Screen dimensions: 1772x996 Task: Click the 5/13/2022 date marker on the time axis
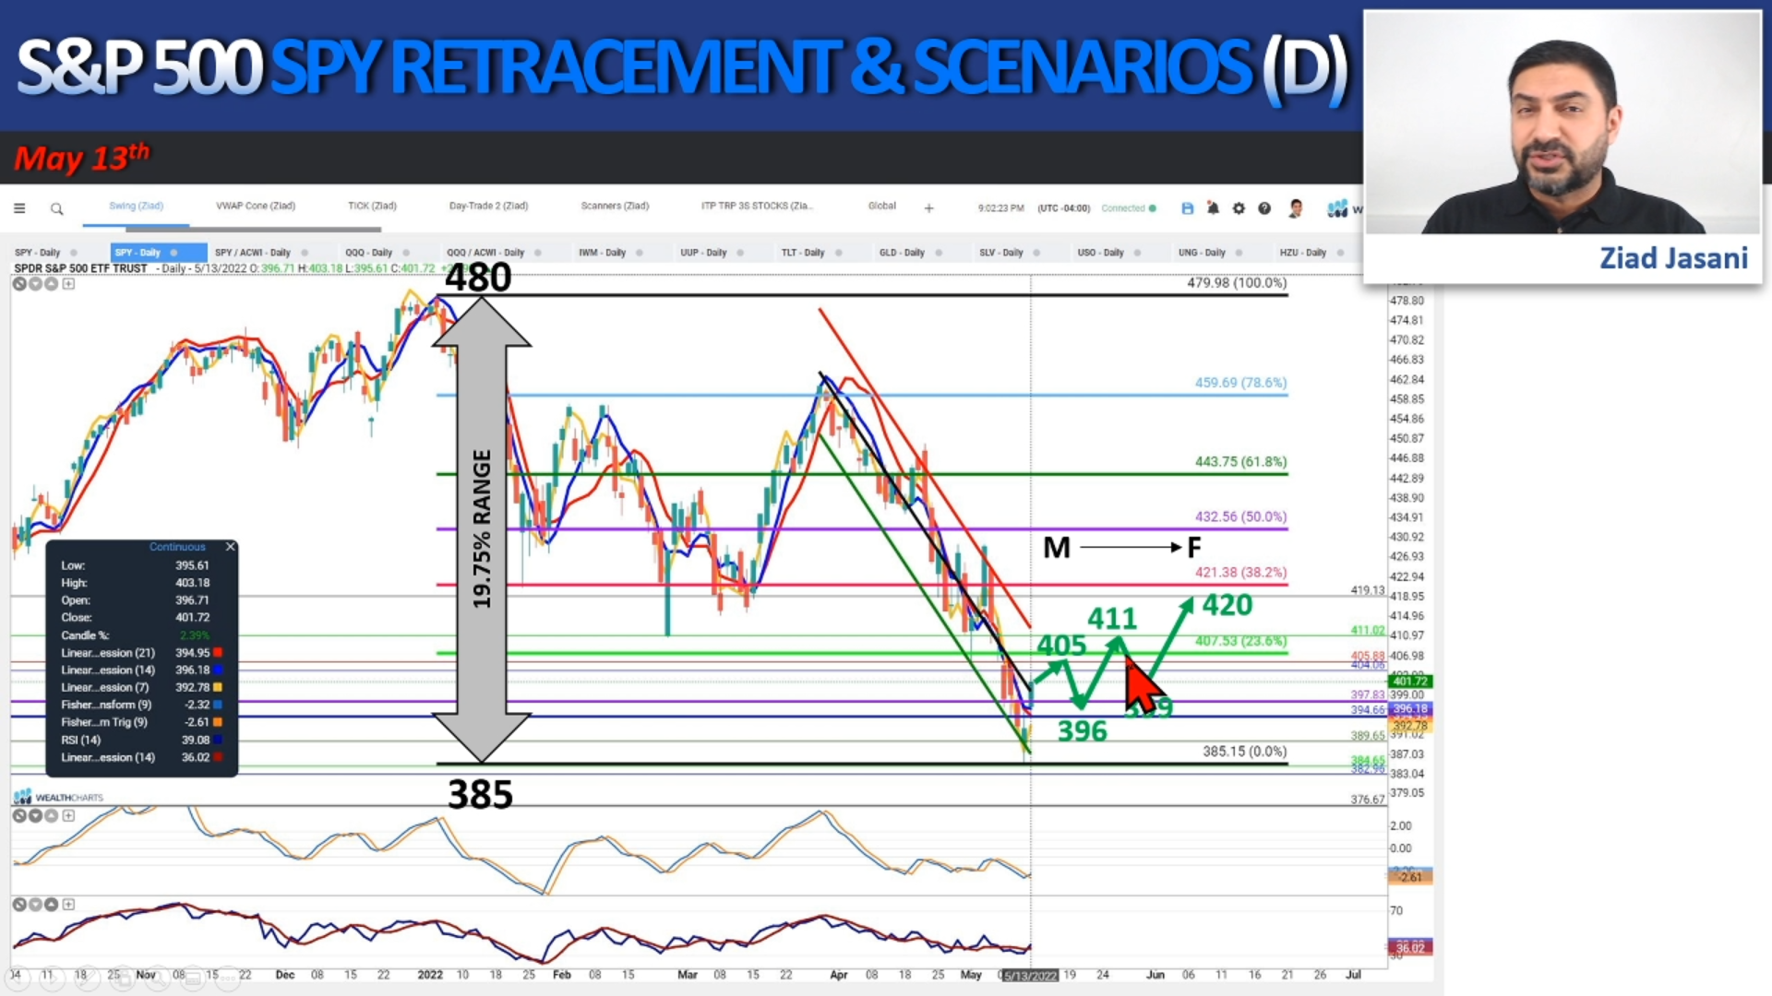(1030, 976)
